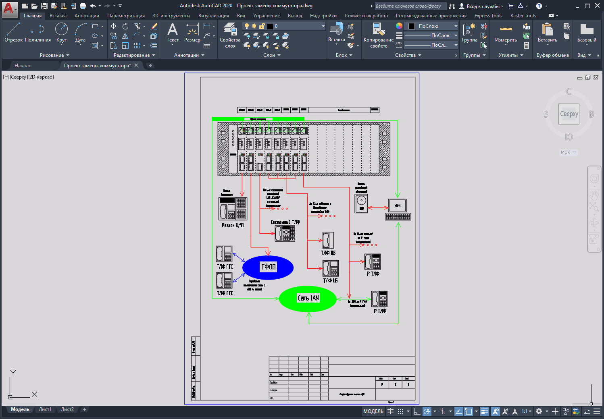
Task: Click the Save icon in quick access toolbar
Action: tap(44, 6)
